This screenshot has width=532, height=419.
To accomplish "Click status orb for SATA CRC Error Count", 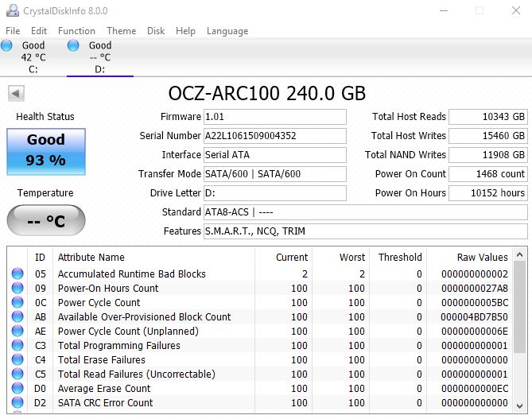I will 17,402.
